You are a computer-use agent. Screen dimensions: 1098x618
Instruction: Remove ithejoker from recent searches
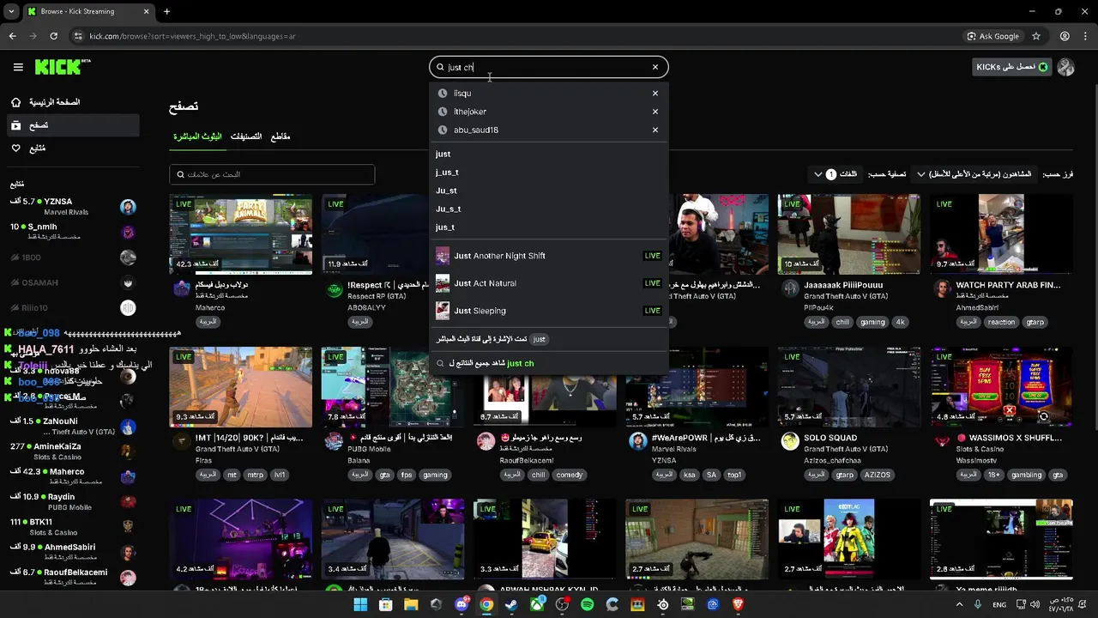tap(655, 112)
